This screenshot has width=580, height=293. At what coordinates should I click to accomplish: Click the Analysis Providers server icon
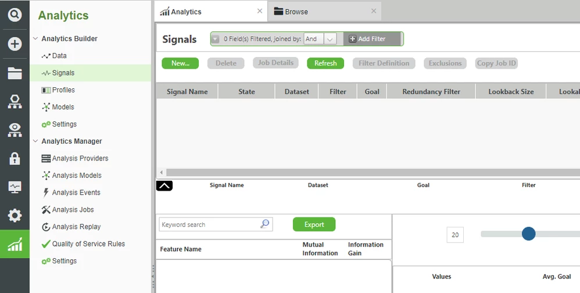46,159
